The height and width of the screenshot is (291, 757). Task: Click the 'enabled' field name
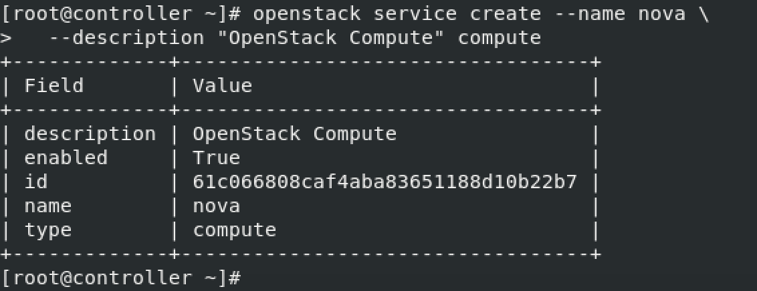66,158
